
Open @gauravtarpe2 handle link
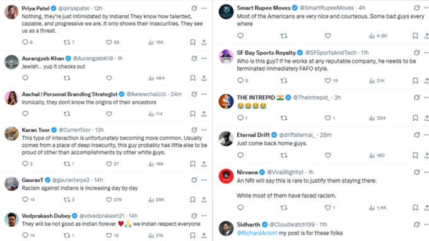click(71, 180)
